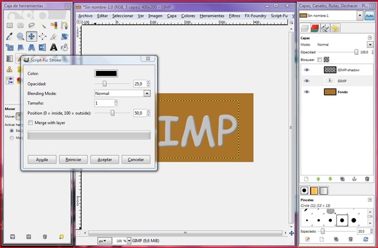Delete the selected layer with trash icon
This screenshot has width=378, height=248.
pyautogui.click(x=367, y=179)
